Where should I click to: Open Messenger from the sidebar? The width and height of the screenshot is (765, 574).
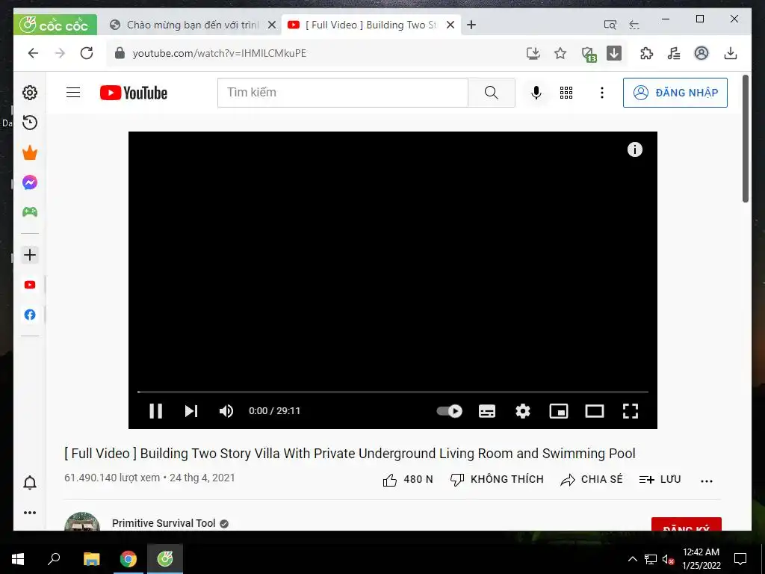tap(30, 182)
